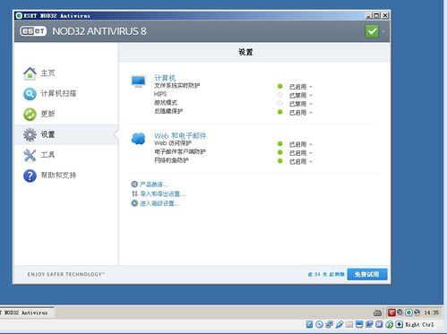
Task: Open help via blue question mark icon
Action: pyautogui.click(x=30, y=176)
